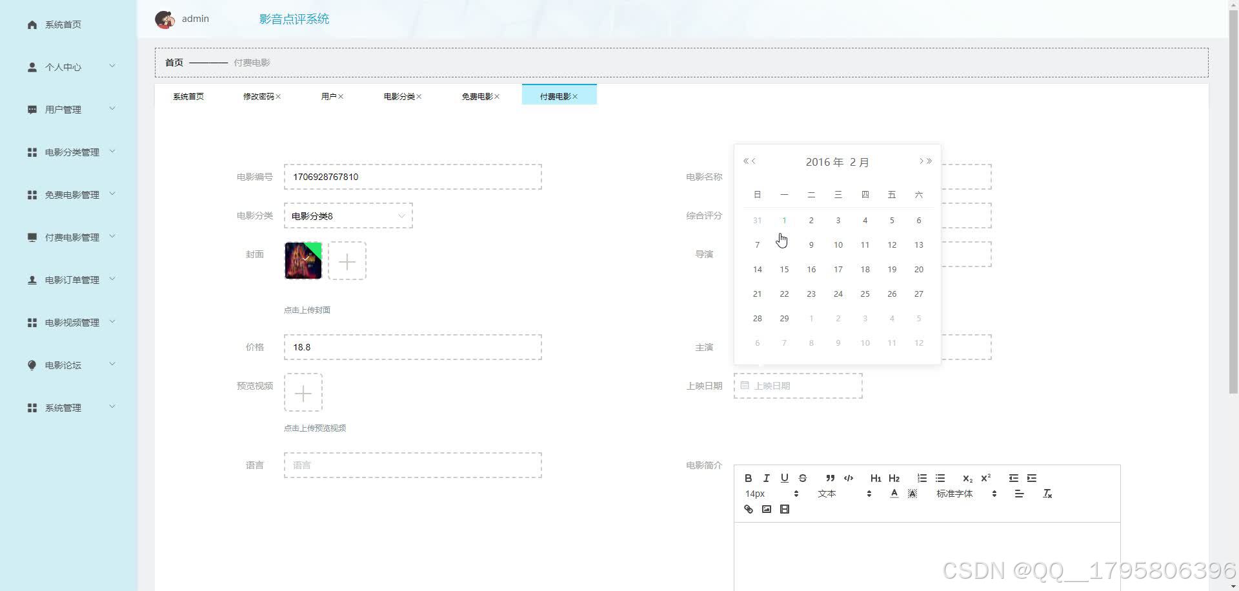Click the uploaded cover thumbnail
Image resolution: width=1239 pixels, height=591 pixels.
[x=303, y=261]
